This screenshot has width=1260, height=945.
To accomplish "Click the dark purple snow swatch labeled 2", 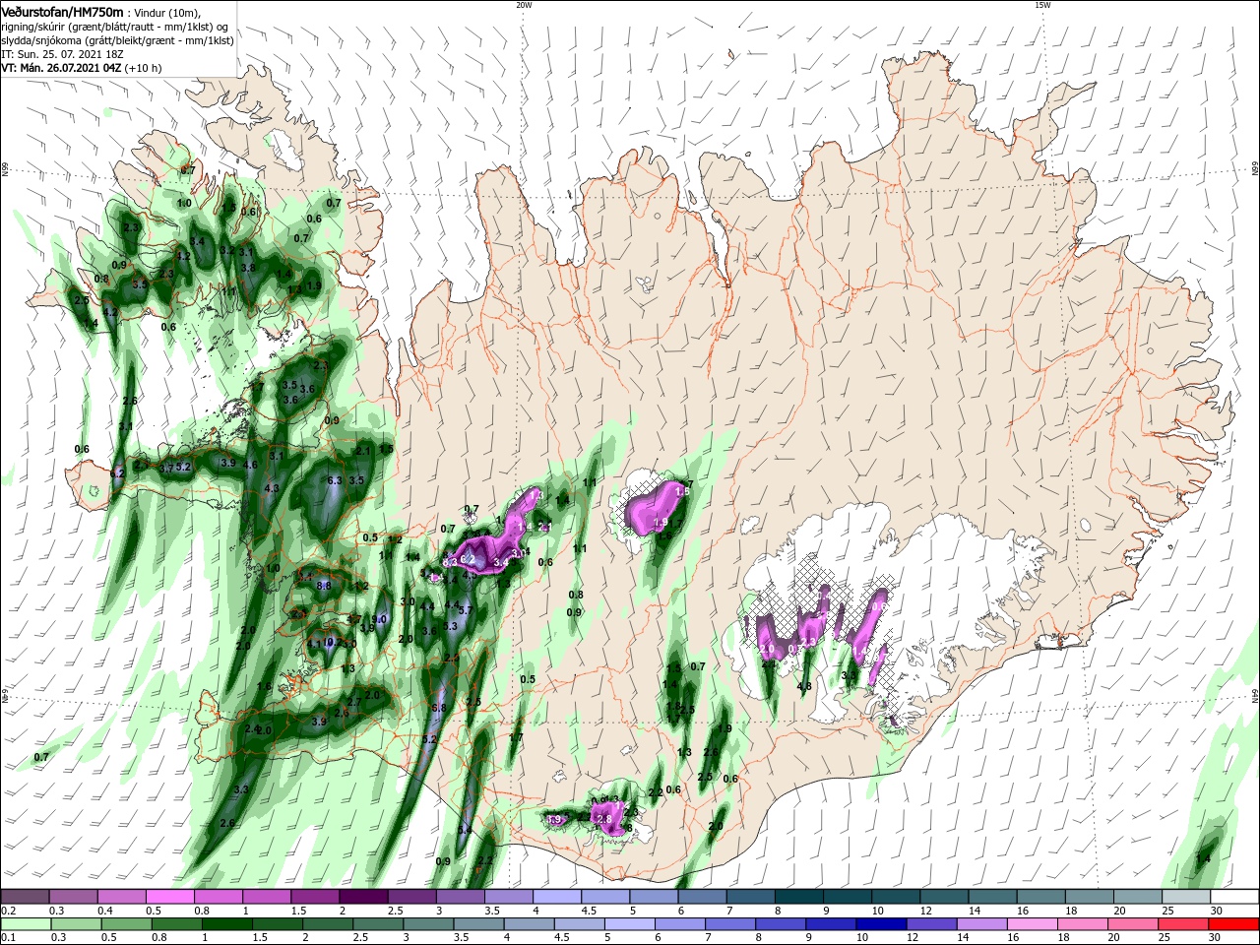I will 363,897.
